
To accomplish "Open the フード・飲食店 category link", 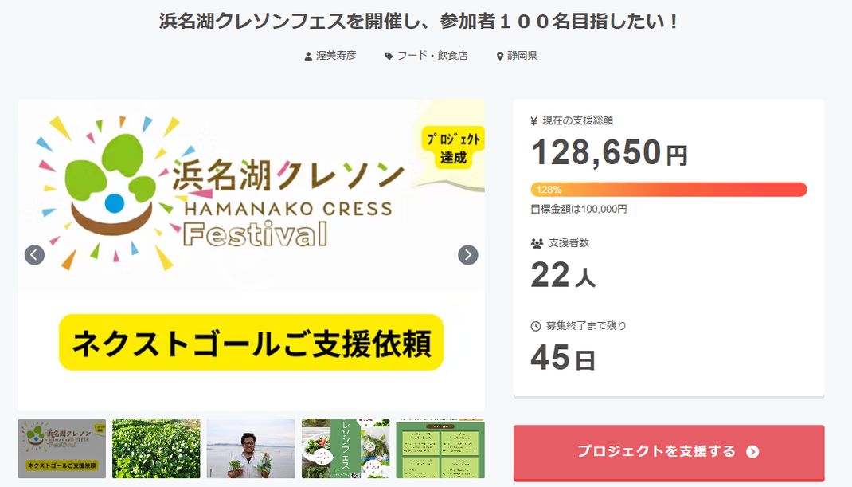I will pyautogui.click(x=432, y=56).
